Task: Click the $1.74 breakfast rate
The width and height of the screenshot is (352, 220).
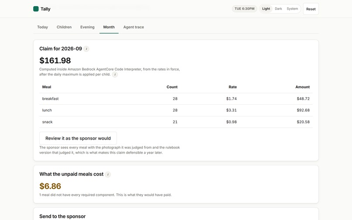Action: [x=231, y=99]
